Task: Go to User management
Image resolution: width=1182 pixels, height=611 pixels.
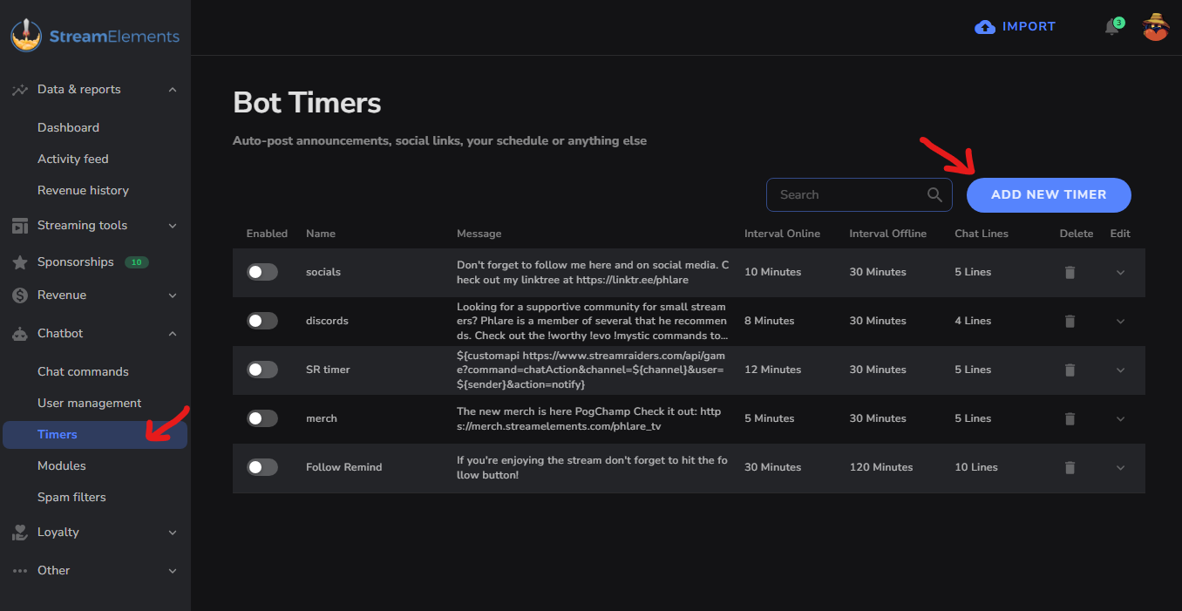Action: coord(89,403)
